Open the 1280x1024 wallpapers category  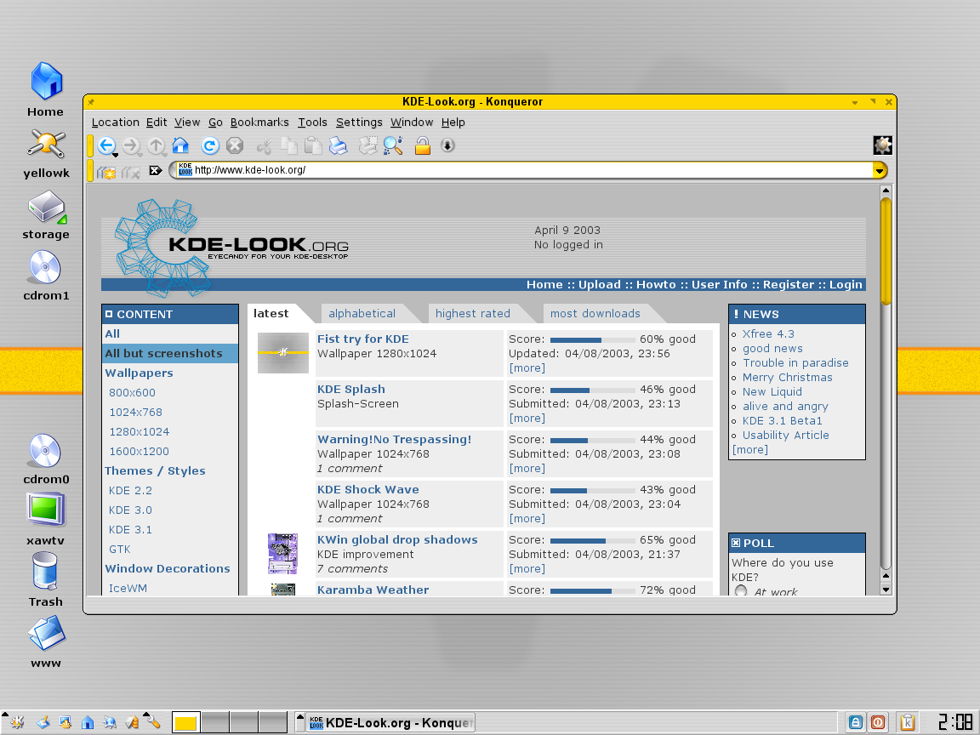click(x=139, y=432)
